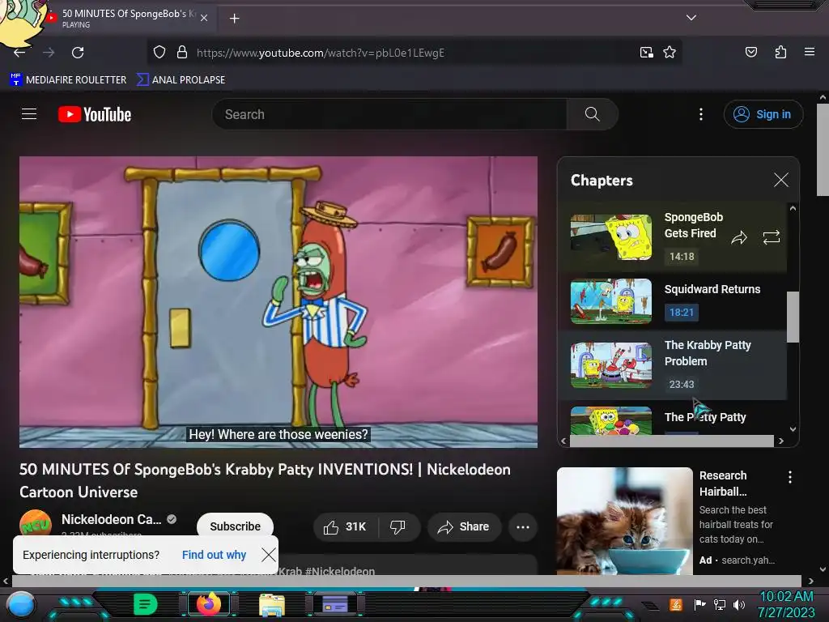The image size is (829, 622).
Task: Select the 50 MINUTES Of SpongeBob's tab
Action: [x=127, y=18]
